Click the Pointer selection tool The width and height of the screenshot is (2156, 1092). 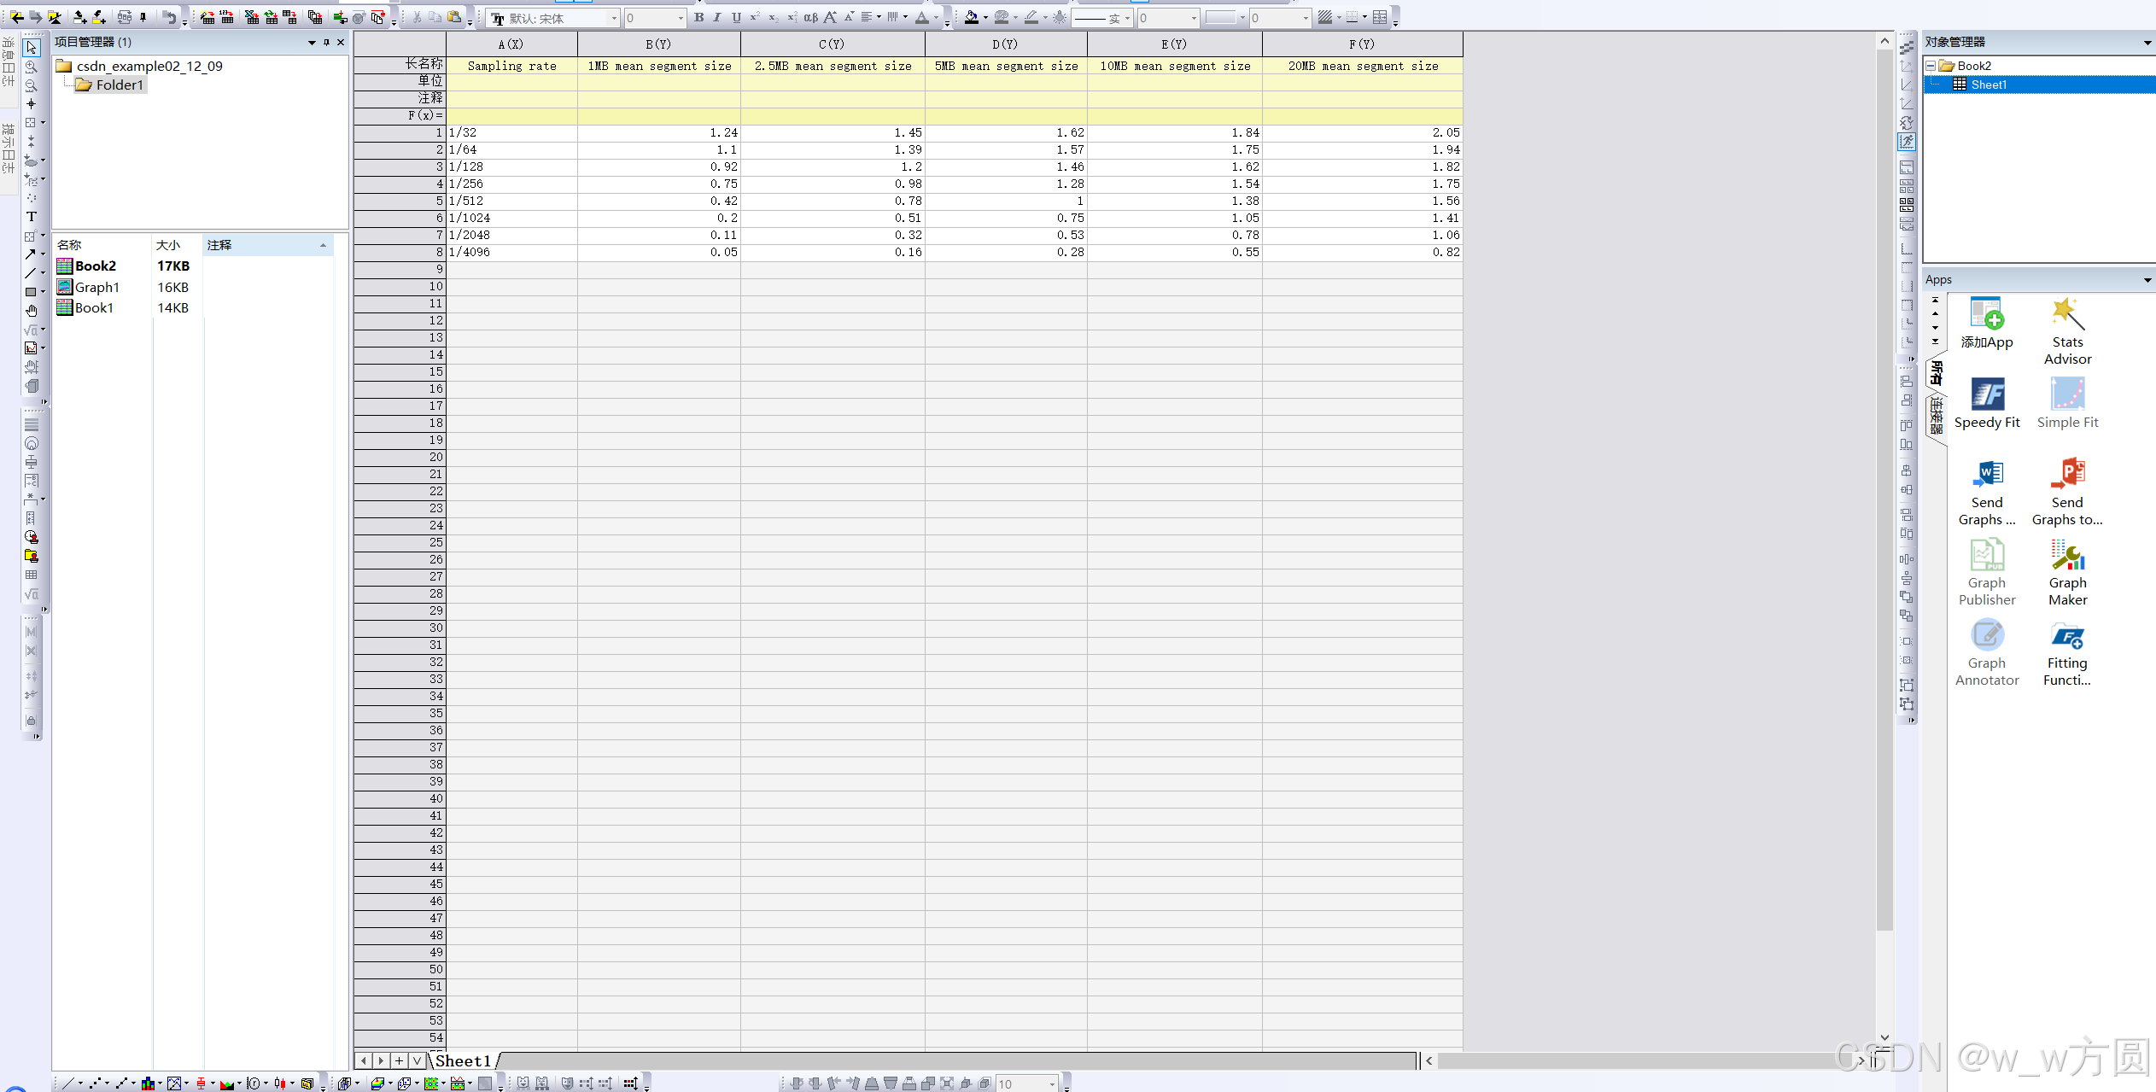32,48
